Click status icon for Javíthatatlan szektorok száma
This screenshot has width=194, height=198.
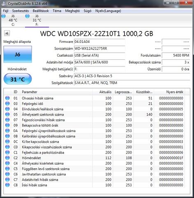point(7,174)
